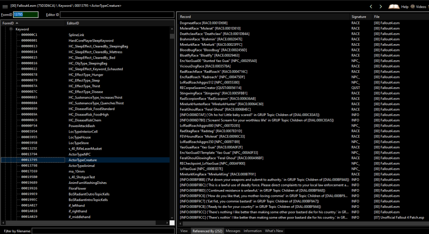Select ma_10mm keyword row
Image resolution: width=429 pixels, height=234 pixels.
click(x=85, y=171)
